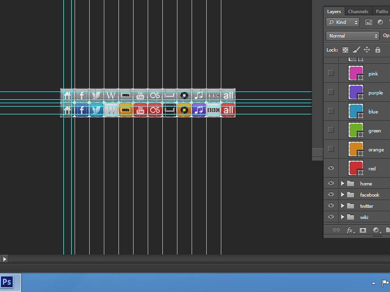This screenshot has height=292, width=390.
Task: Switch to the Channels tab
Action: (x=358, y=11)
